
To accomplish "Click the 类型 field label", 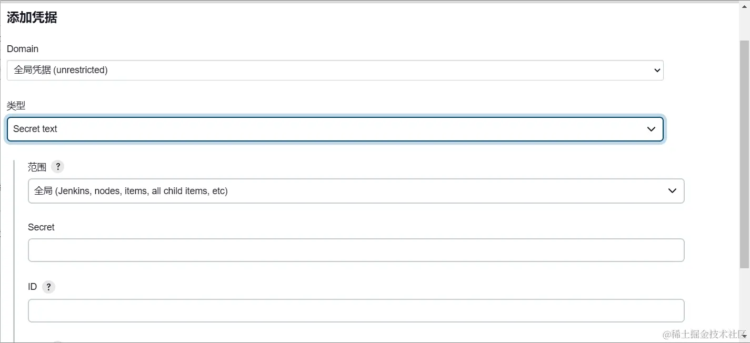I will (x=16, y=106).
